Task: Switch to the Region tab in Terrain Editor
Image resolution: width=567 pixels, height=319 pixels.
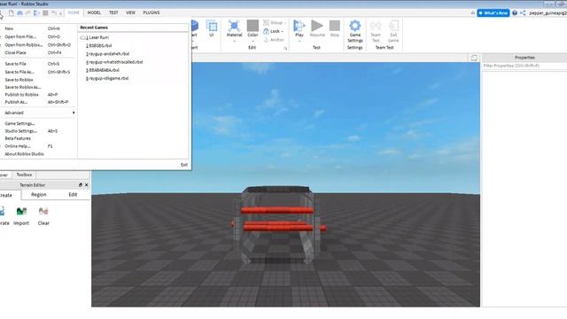Action: tap(39, 195)
